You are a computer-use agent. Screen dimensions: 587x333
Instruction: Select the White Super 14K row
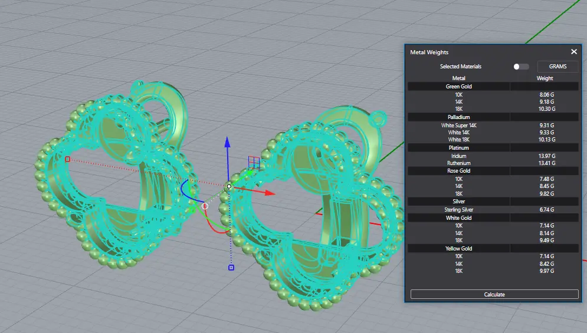[458, 126]
